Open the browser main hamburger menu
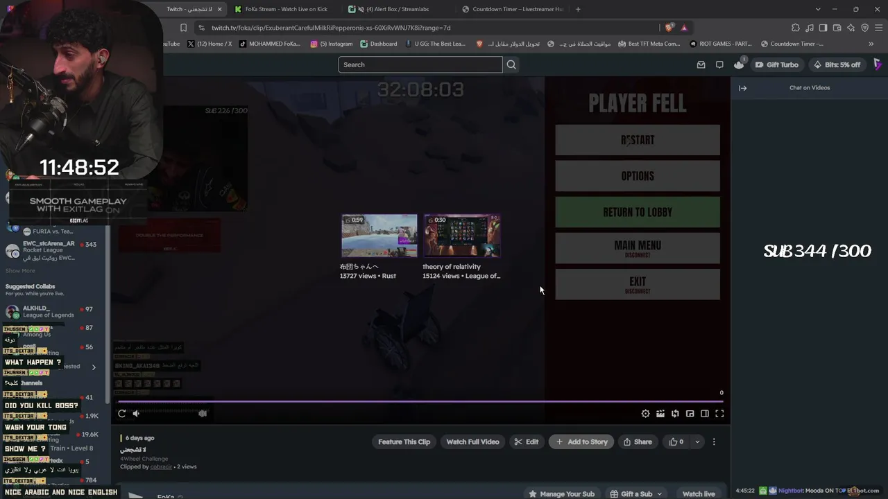The image size is (888, 499). [878, 28]
